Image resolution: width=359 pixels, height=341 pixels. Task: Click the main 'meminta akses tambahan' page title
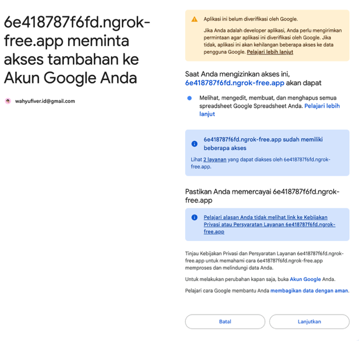[x=77, y=50]
